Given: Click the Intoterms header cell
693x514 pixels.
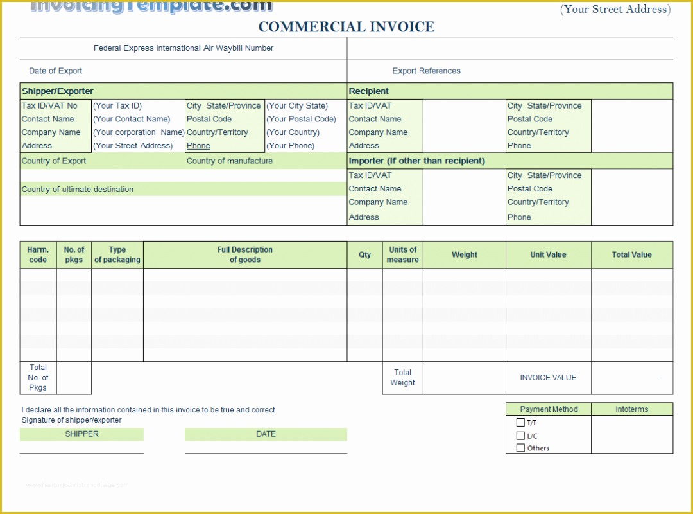Looking at the screenshot, I should click(x=631, y=409).
